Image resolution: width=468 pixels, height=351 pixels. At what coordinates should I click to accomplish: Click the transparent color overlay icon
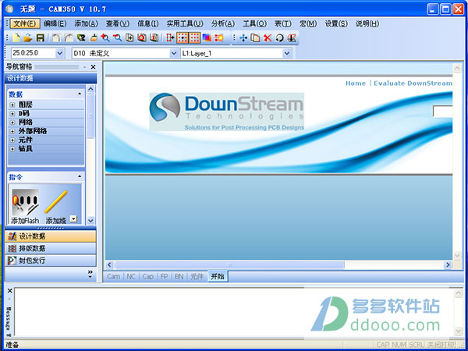click(207, 37)
